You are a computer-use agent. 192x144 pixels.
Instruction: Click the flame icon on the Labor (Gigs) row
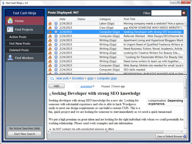pyautogui.click(x=50, y=23)
